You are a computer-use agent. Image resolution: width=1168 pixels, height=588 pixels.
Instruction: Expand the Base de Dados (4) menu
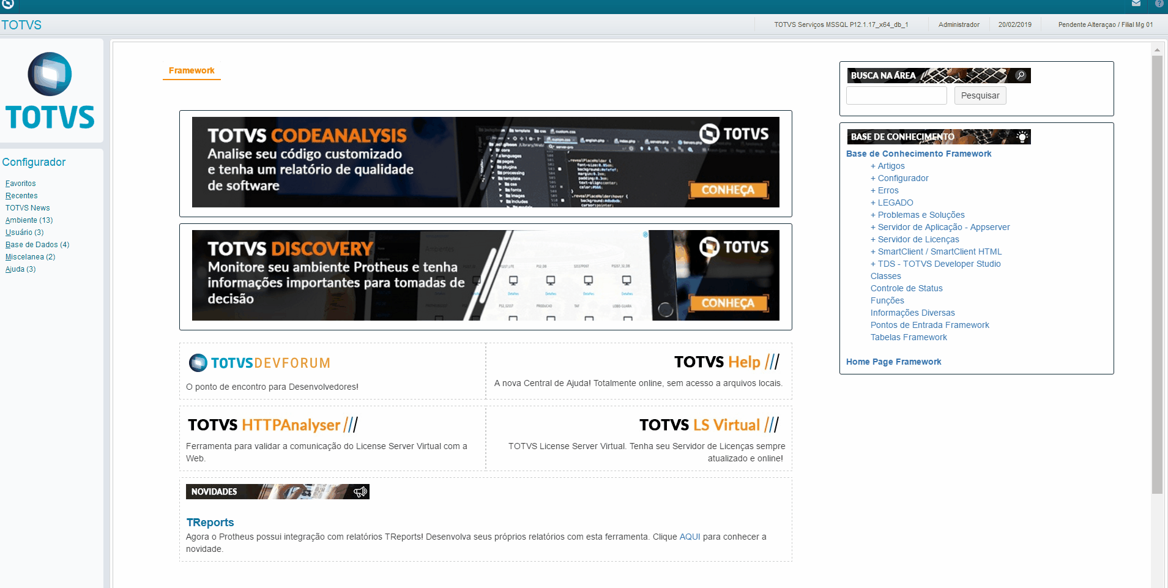click(37, 245)
